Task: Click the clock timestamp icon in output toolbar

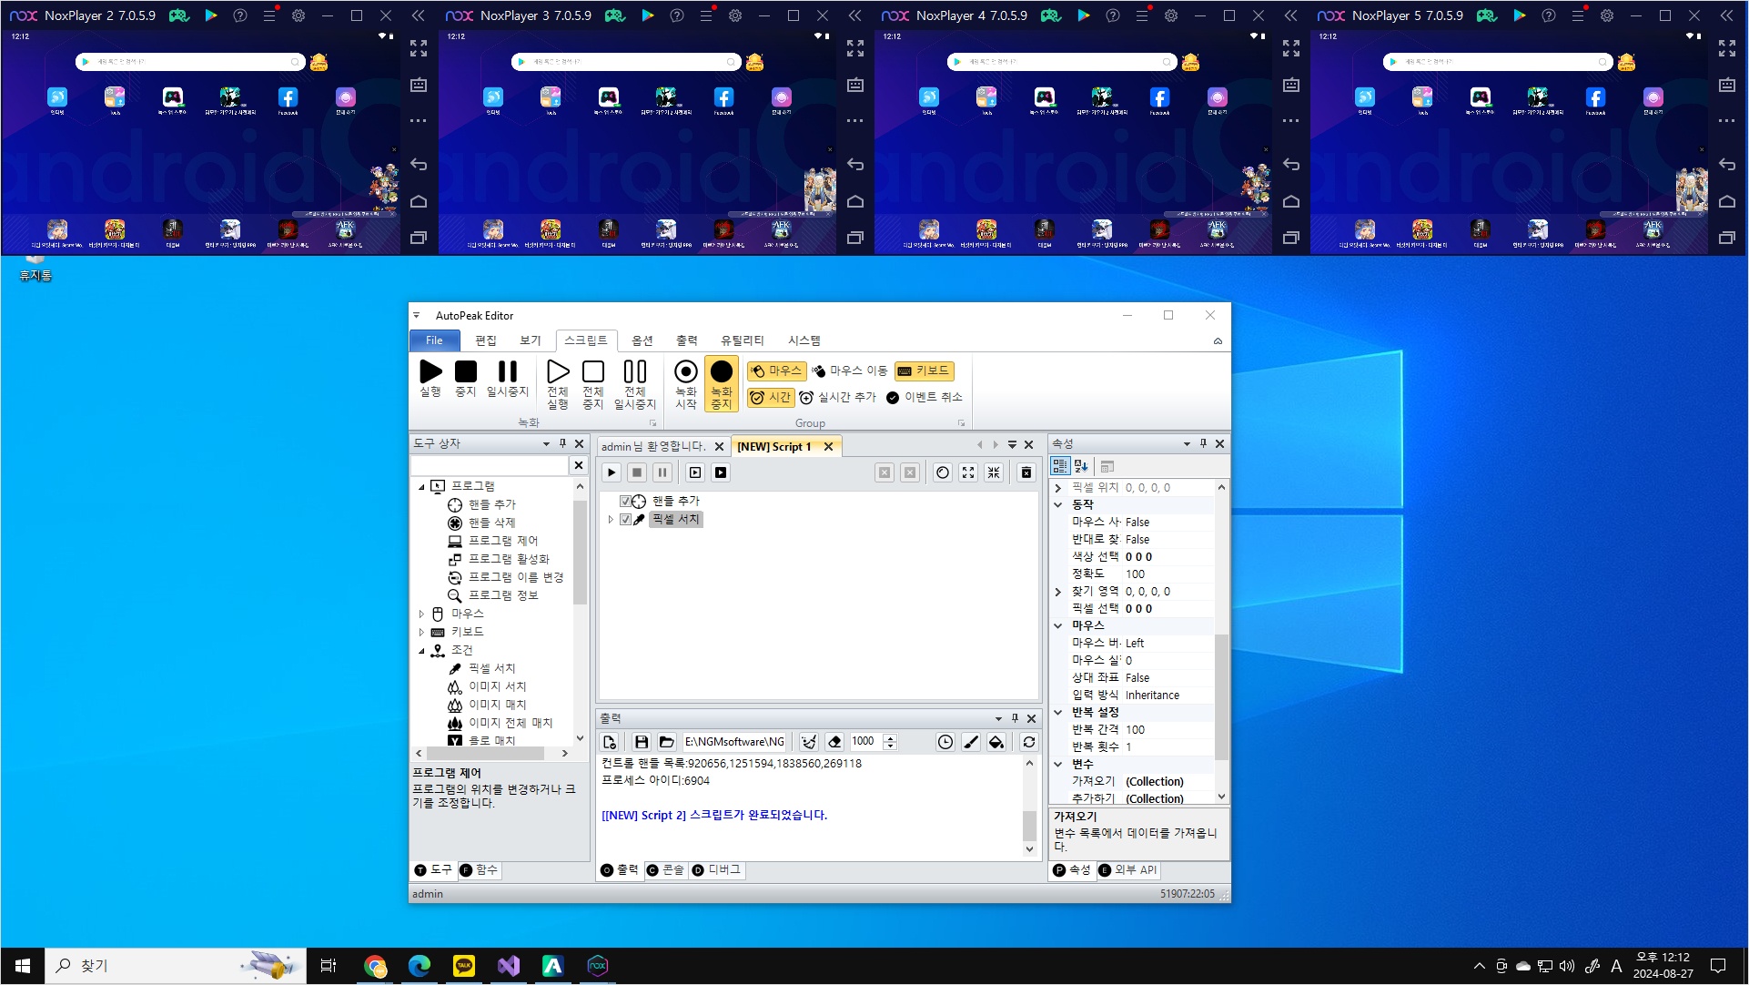Action: click(945, 742)
